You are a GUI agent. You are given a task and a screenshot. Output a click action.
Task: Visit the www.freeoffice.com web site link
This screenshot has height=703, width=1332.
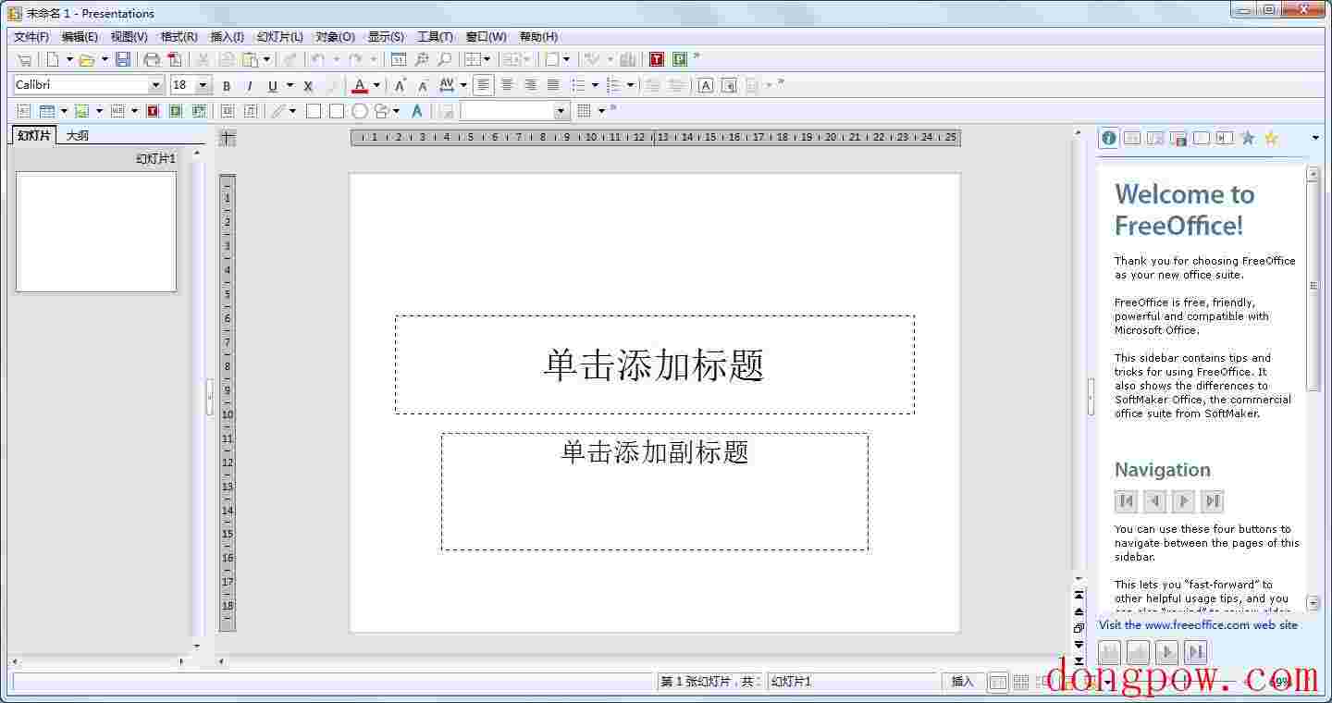click(x=1198, y=625)
